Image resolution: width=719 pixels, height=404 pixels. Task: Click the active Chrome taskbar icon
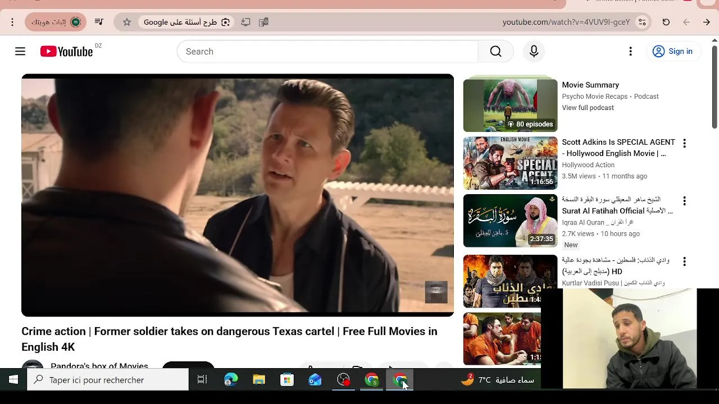[399, 380]
